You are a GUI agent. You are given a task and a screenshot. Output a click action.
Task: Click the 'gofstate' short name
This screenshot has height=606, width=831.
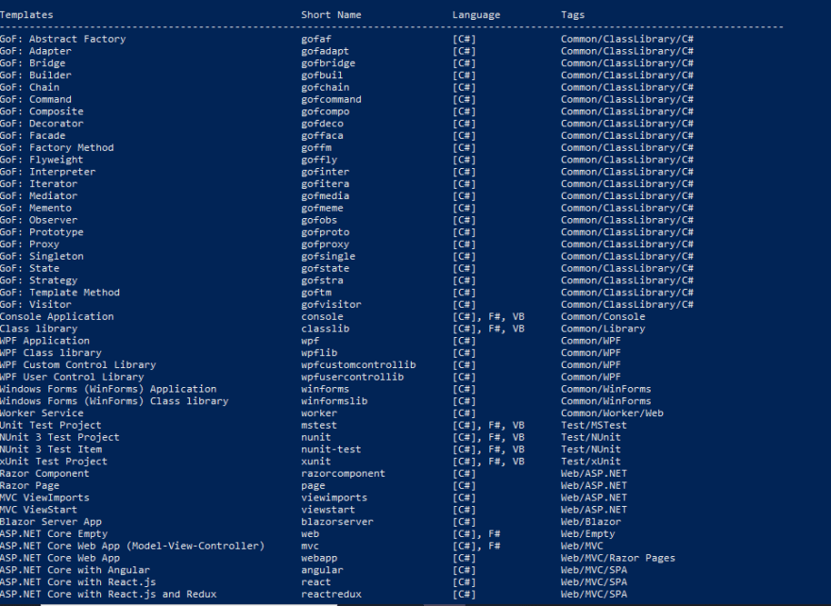point(326,269)
